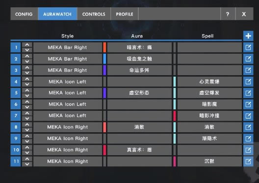Click the 命运多舛 aura field in row 3

click(139, 70)
